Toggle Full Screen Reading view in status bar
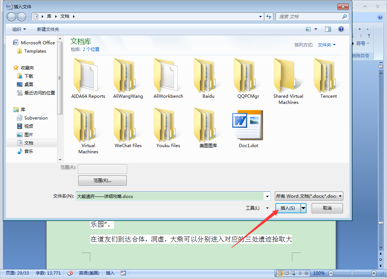 coord(287,273)
